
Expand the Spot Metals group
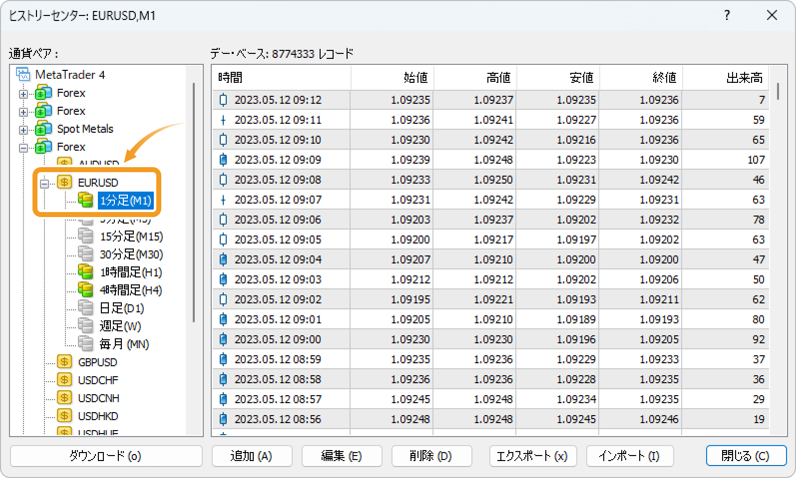[23, 130]
